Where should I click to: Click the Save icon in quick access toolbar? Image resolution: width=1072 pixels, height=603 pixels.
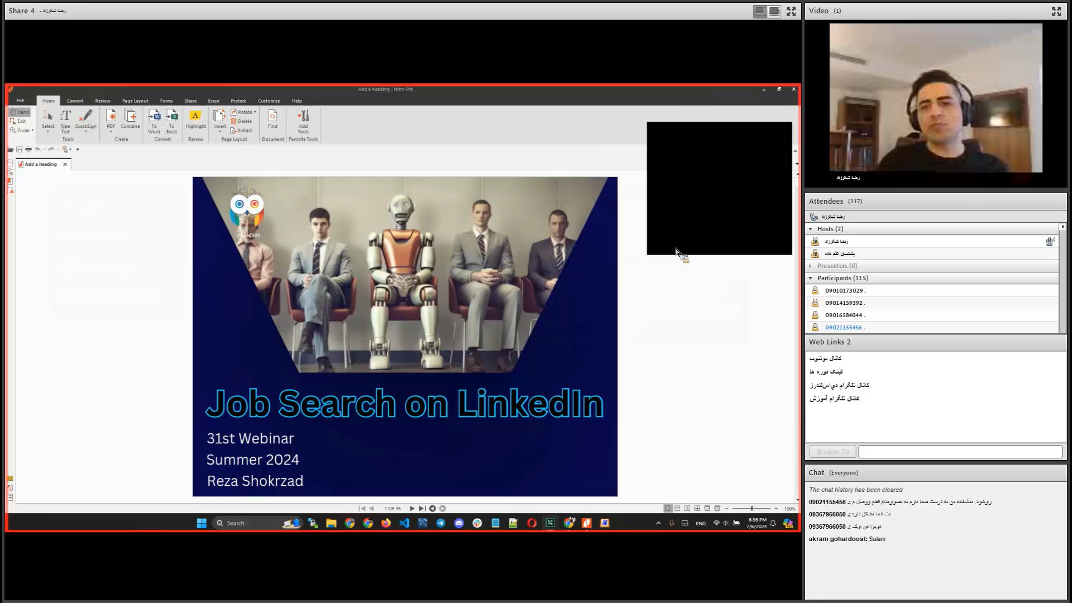[20, 150]
